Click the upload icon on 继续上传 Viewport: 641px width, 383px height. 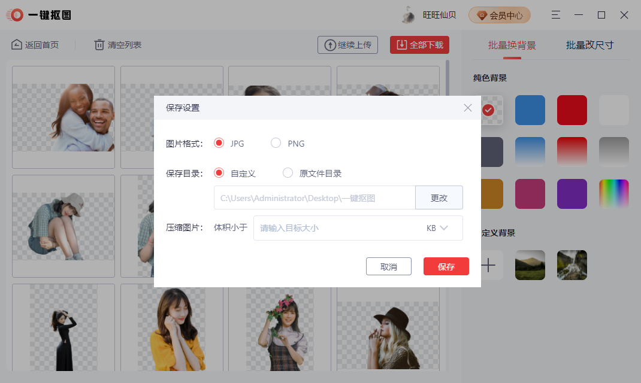point(330,44)
